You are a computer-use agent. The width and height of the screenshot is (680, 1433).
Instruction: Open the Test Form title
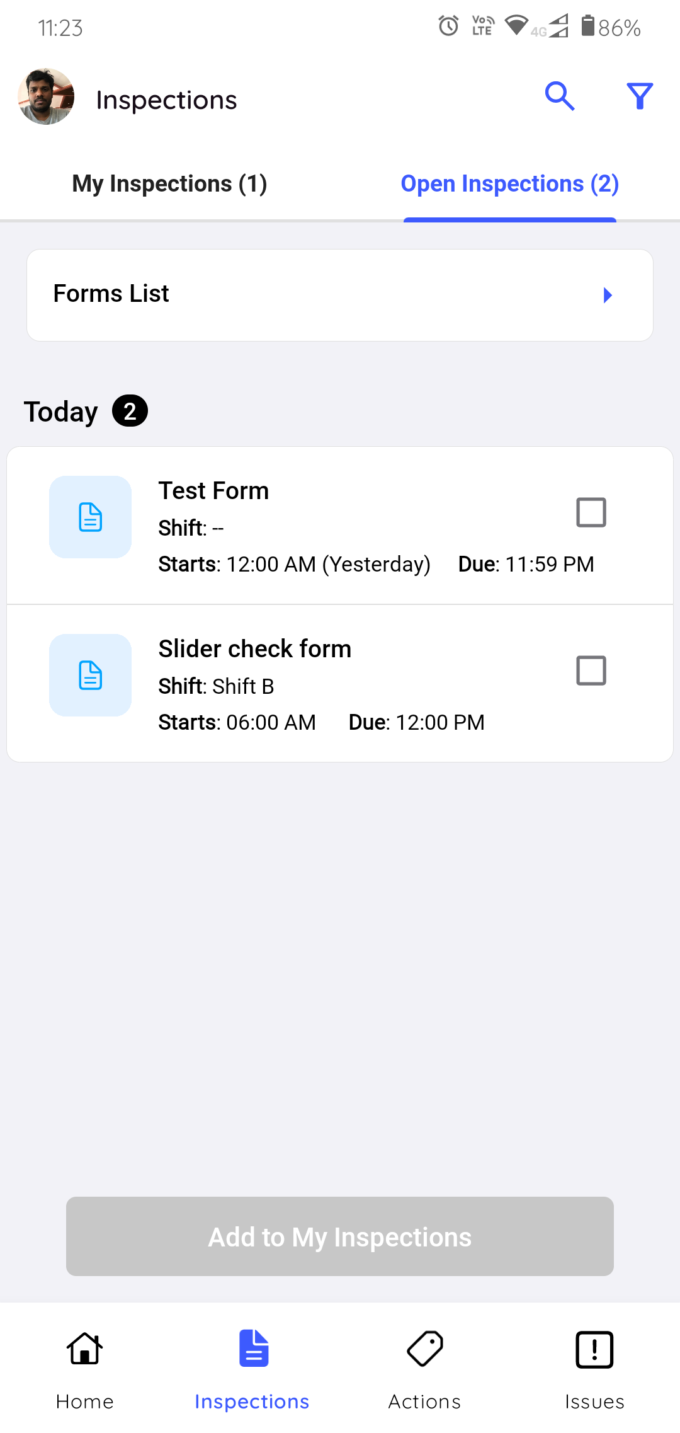(x=213, y=491)
